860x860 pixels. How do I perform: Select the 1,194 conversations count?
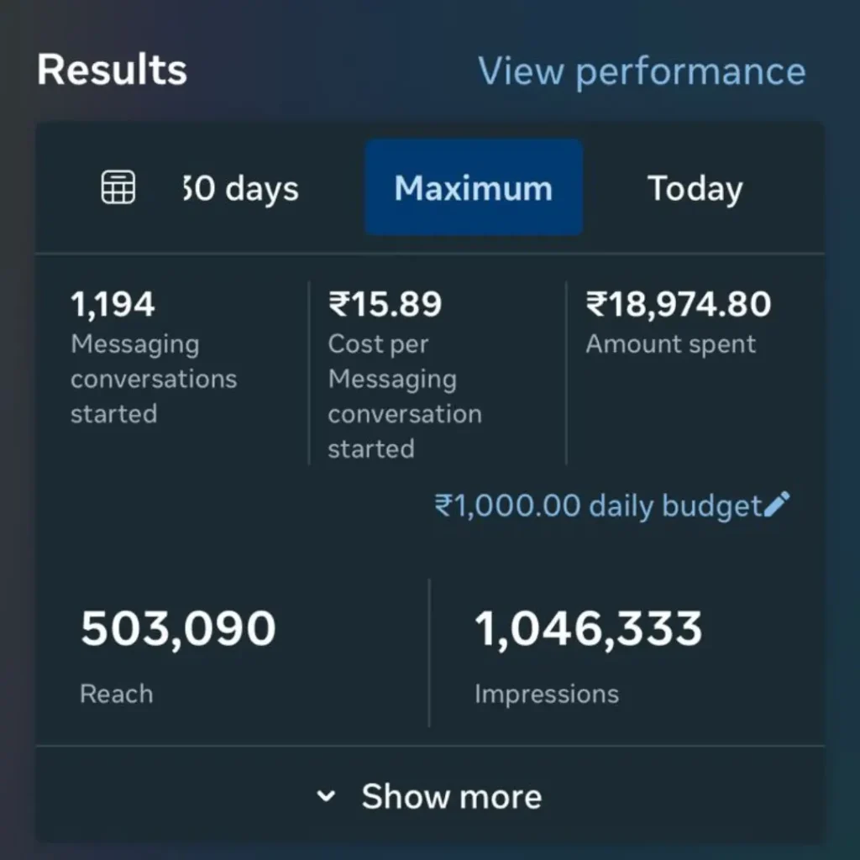pyautogui.click(x=113, y=304)
